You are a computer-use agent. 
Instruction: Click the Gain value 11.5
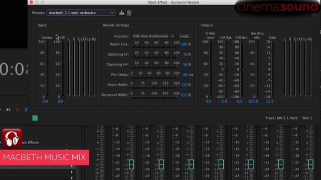point(270,101)
